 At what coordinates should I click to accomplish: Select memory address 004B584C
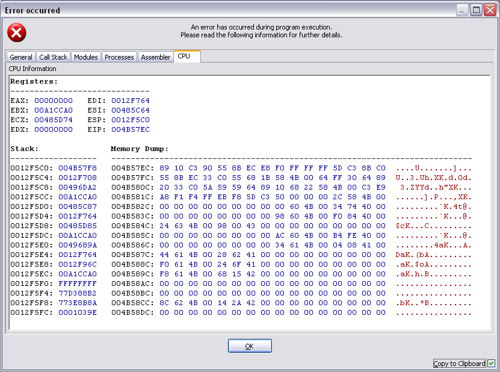pyautogui.click(x=132, y=226)
